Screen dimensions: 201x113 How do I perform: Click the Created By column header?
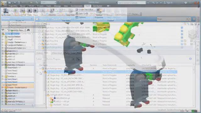(131, 65)
